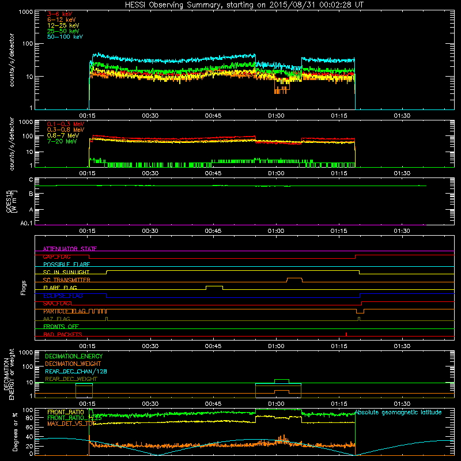Select the FRONTS_OFF flag label

pyautogui.click(x=61, y=327)
